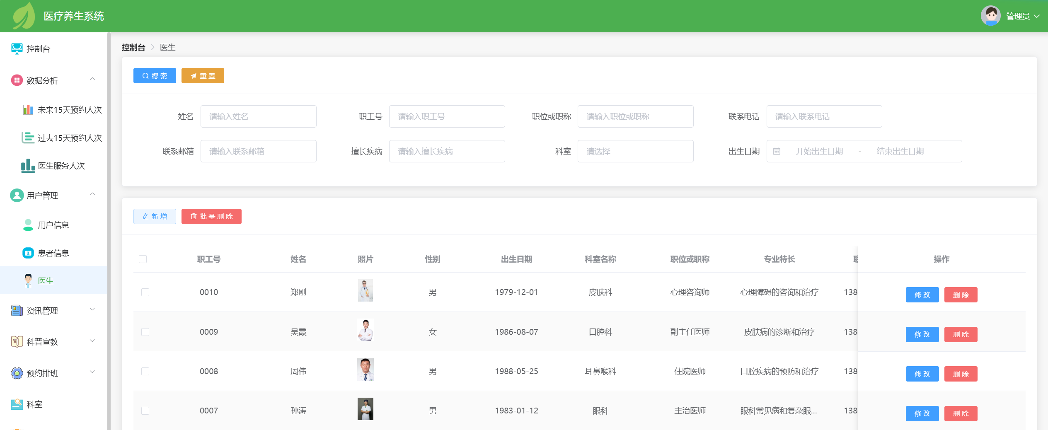Click the paper plane icon on 重置 button
Image resolution: width=1048 pixels, height=430 pixels.
(x=194, y=76)
